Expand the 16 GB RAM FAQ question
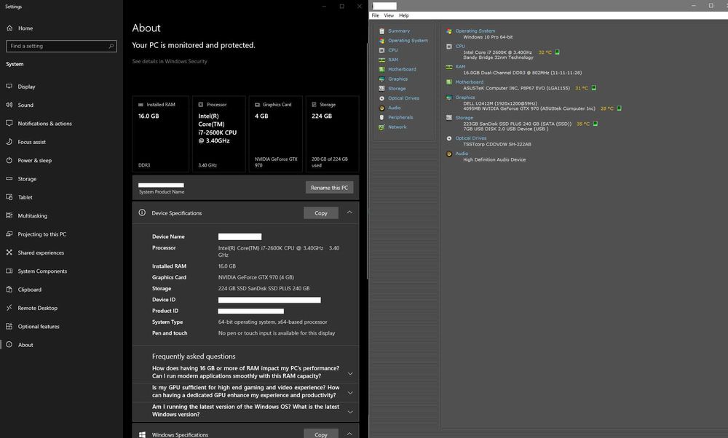 [x=350, y=373]
